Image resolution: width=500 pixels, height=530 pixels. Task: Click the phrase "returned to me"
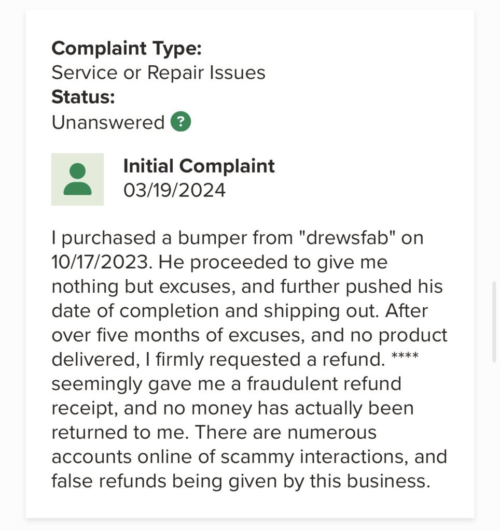click(x=120, y=432)
